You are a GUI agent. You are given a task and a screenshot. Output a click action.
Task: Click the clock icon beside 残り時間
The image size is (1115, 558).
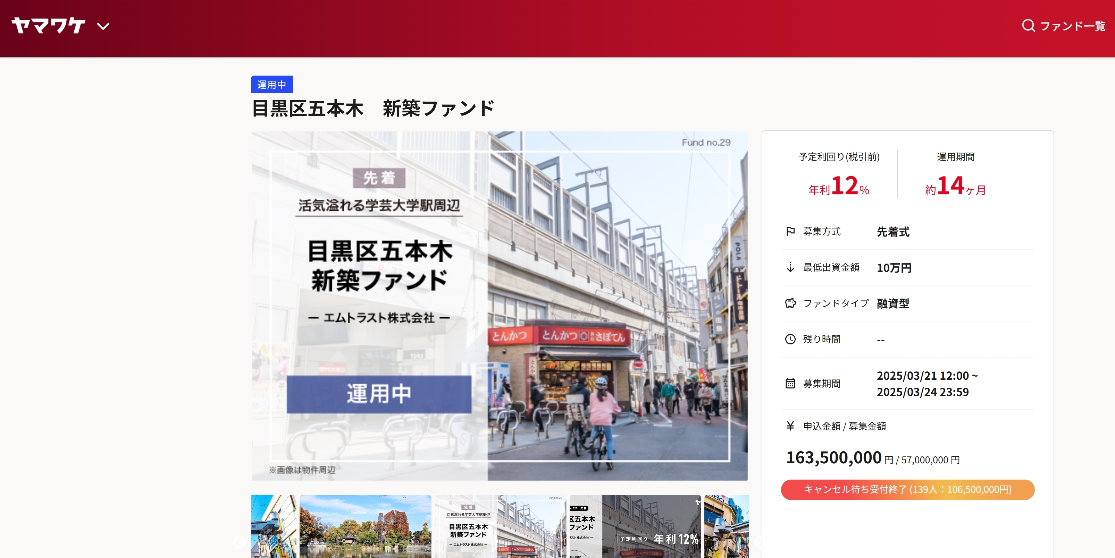click(x=790, y=339)
